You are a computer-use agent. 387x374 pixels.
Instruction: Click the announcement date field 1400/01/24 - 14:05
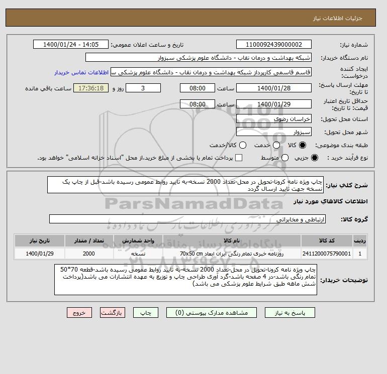point(71,44)
